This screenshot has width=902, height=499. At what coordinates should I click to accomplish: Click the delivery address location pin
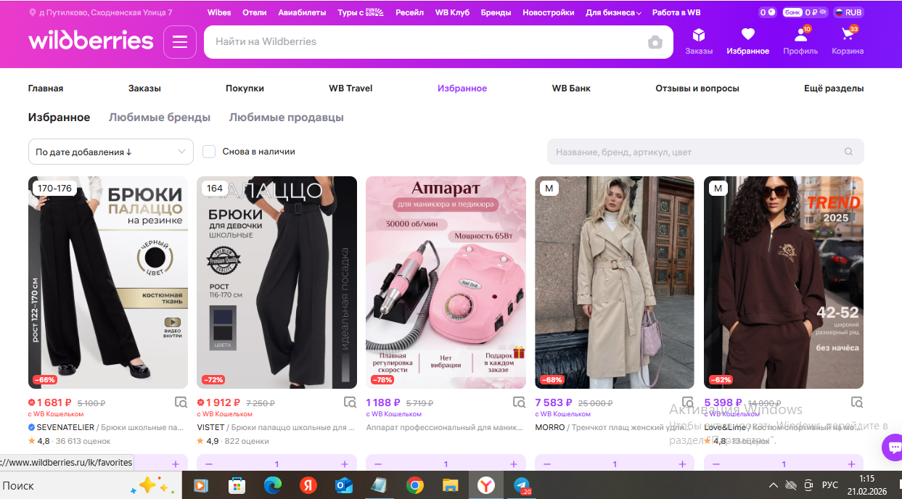pyautogui.click(x=33, y=12)
